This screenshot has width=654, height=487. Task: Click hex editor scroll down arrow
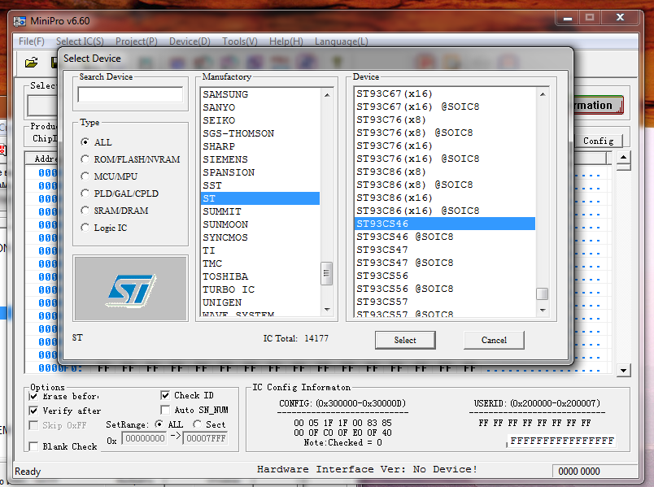(x=623, y=370)
